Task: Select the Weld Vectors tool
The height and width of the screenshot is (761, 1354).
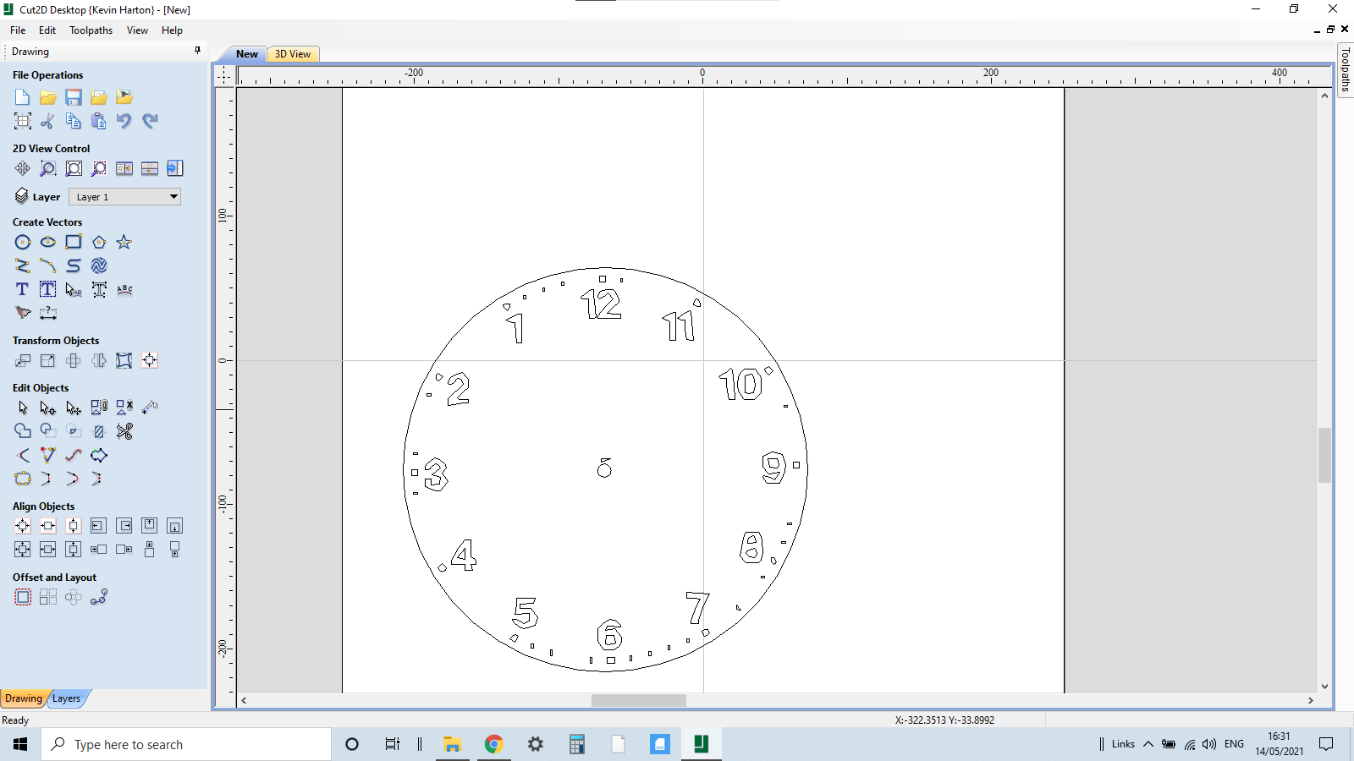Action: pyautogui.click(x=23, y=431)
